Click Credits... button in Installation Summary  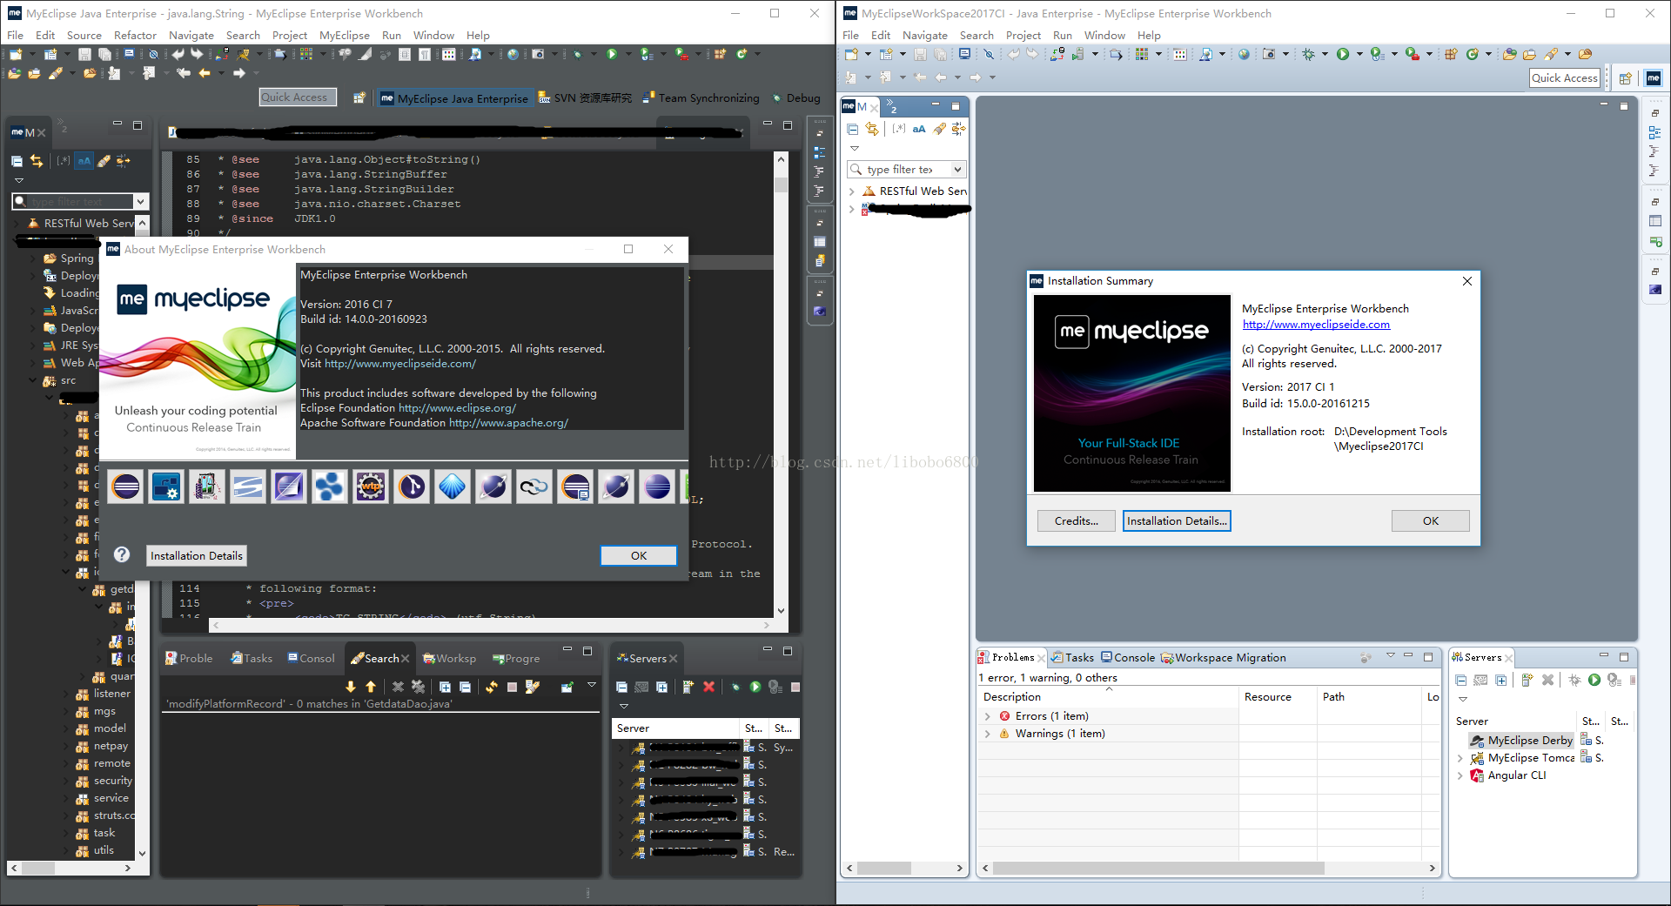pyautogui.click(x=1077, y=521)
